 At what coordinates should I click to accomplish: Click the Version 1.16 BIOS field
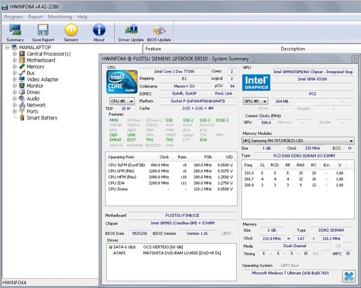(197, 234)
